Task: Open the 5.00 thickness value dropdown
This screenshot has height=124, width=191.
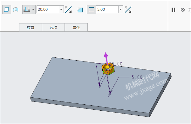Action: tap(120, 10)
